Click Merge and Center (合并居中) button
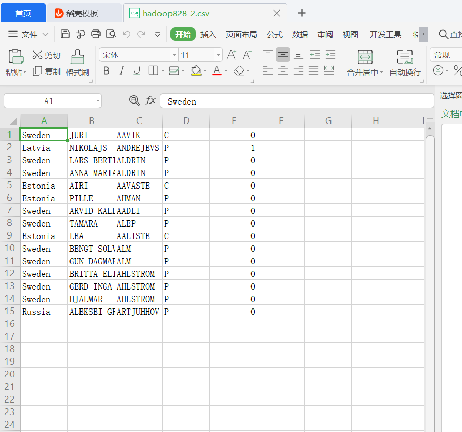Screen dimensions: 462x432 [x=365, y=63]
